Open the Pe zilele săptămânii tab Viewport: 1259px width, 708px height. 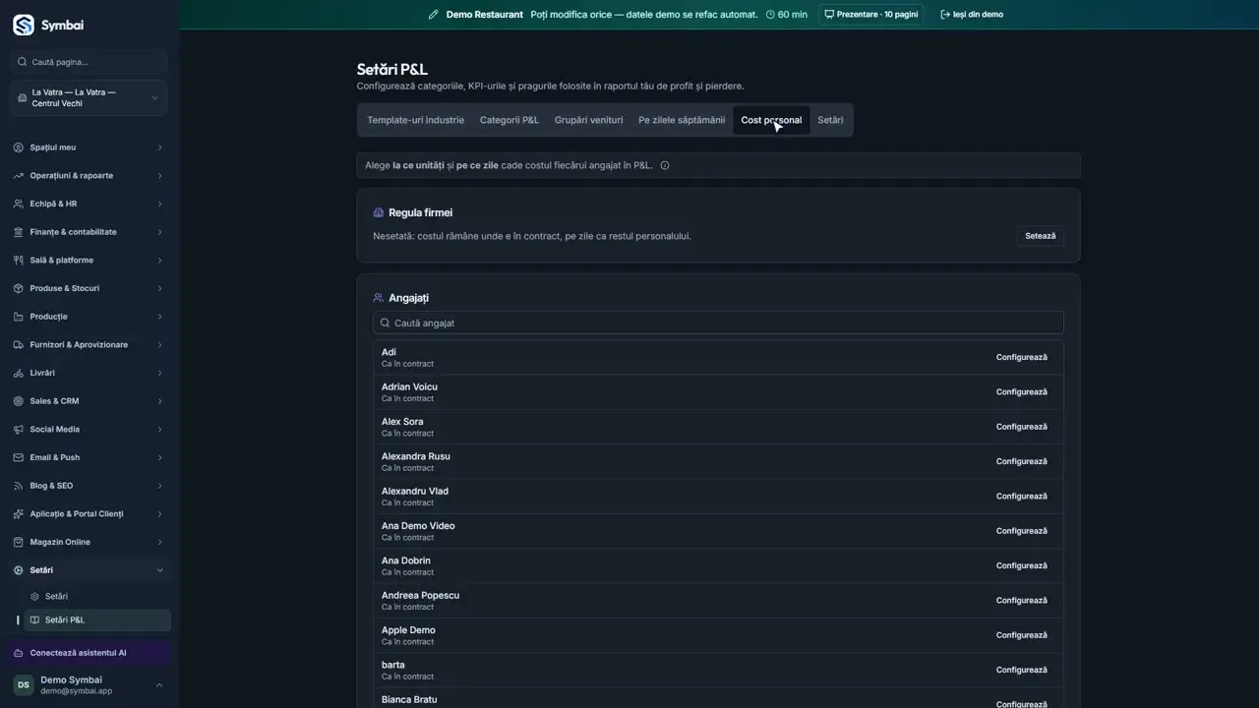coord(682,120)
